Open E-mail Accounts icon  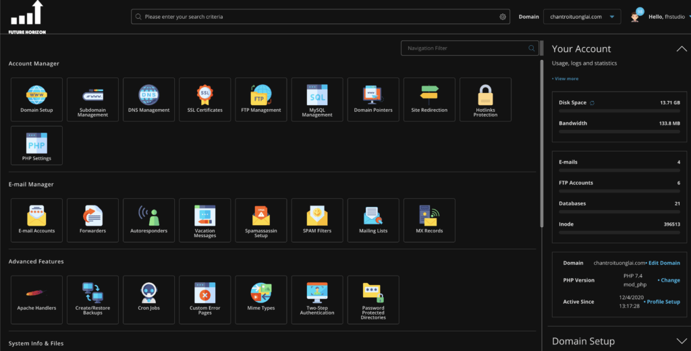pyautogui.click(x=36, y=220)
